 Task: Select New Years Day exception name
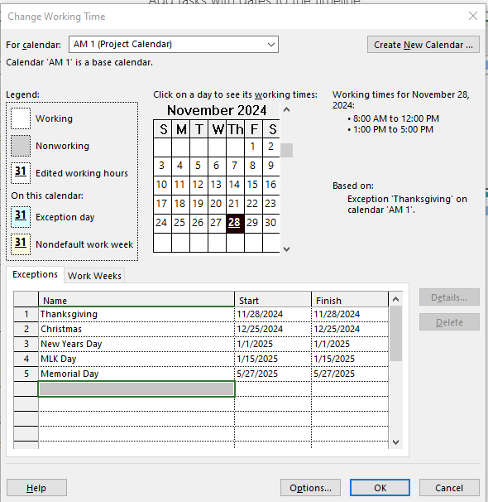[136, 344]
